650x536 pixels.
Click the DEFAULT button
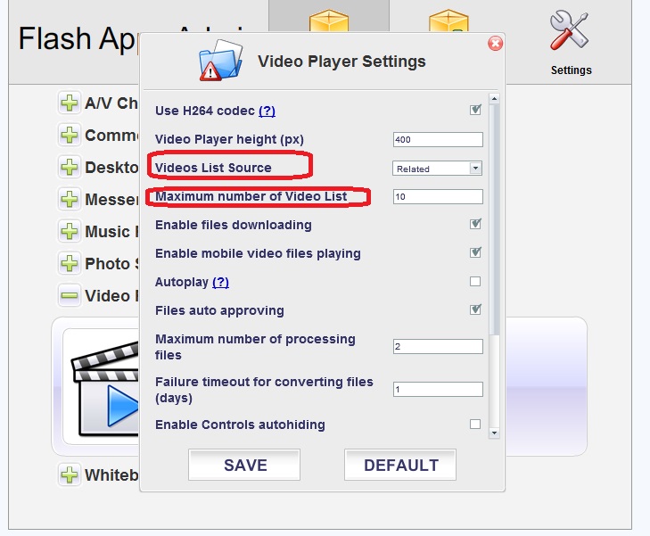tap(400, 465)
